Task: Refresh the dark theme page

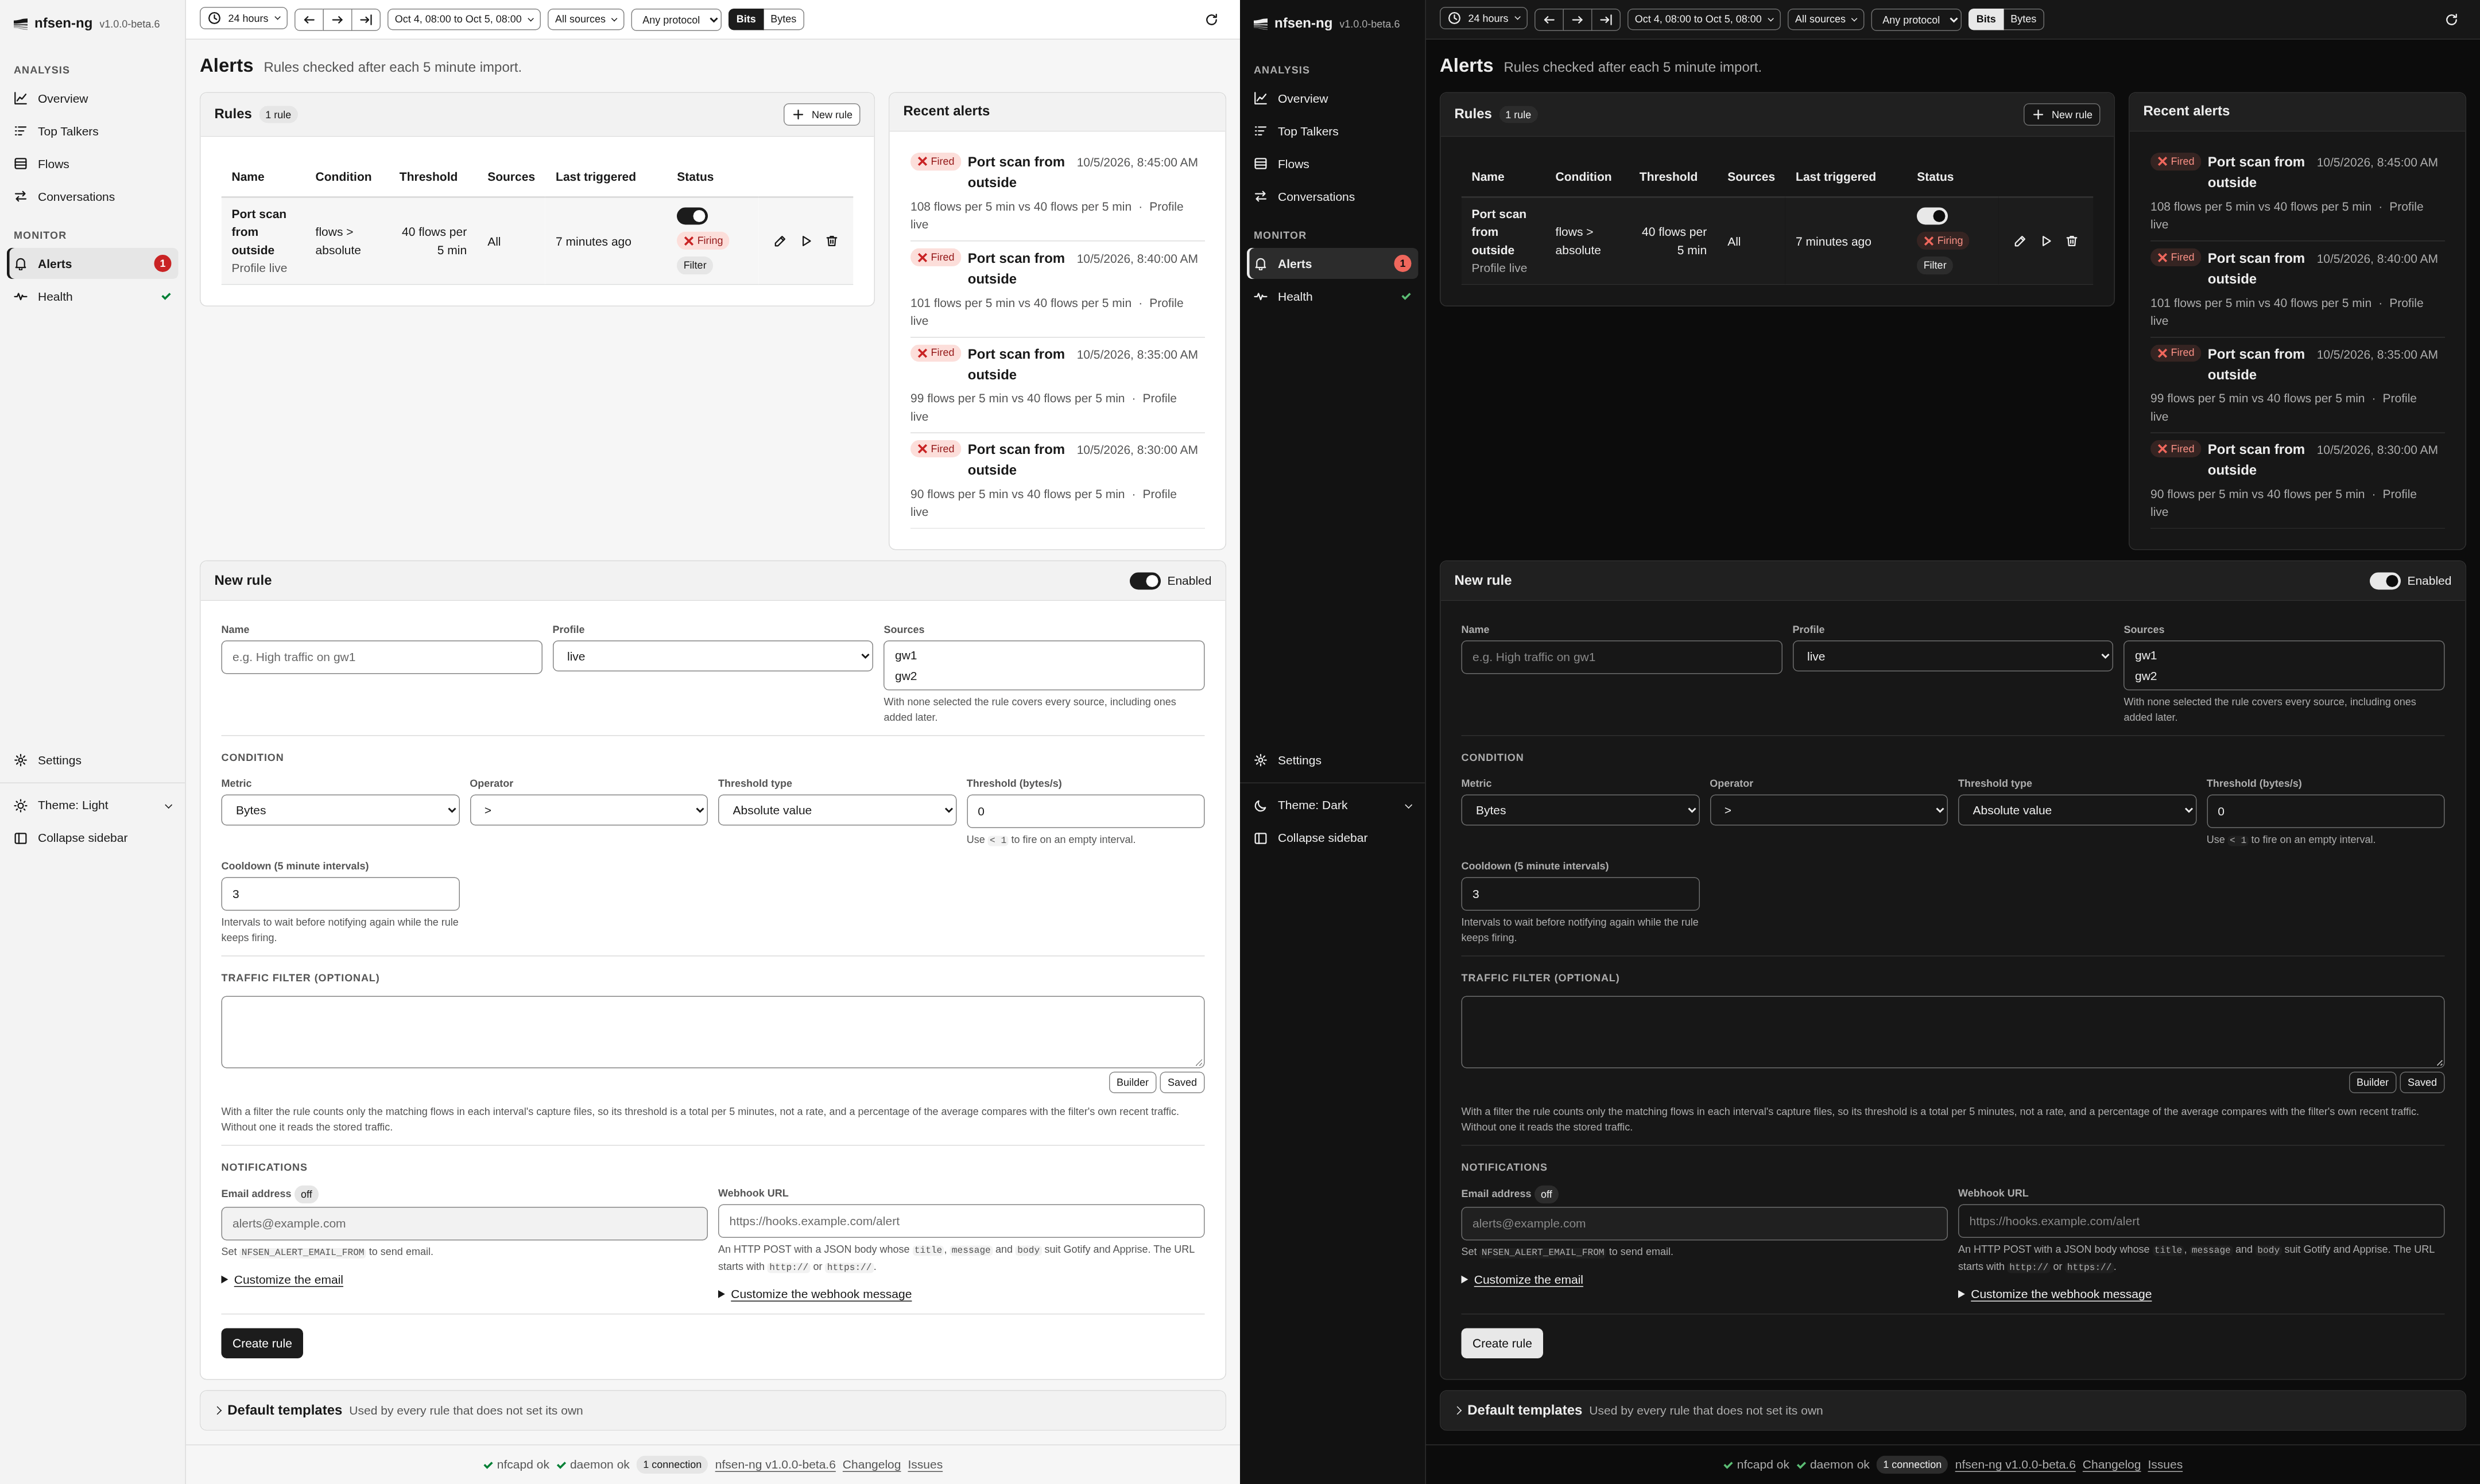Action: click(2451, 19)
